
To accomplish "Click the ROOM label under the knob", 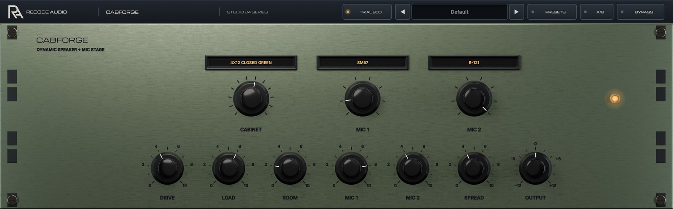I will (x=290, y=198).
